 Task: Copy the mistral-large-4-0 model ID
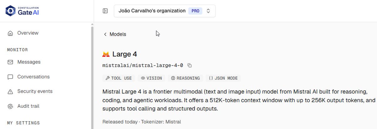[189, 65]
